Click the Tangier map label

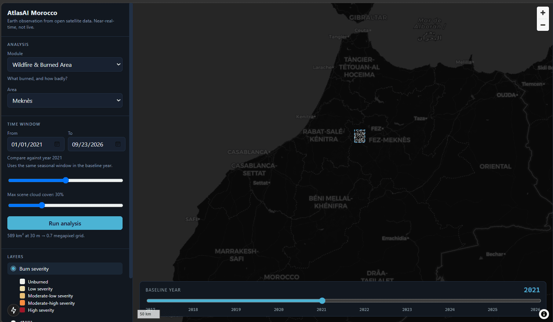(339, 37)
